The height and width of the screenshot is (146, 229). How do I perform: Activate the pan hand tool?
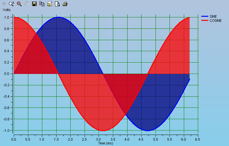click(27, 4)
